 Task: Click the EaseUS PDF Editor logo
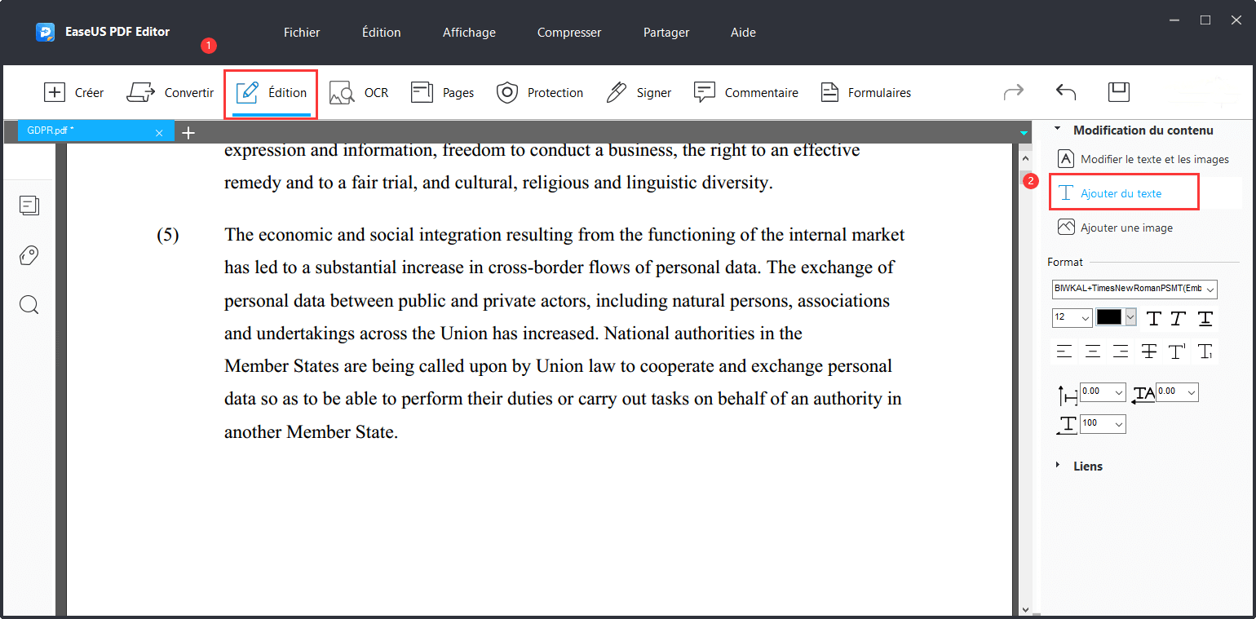45,33
